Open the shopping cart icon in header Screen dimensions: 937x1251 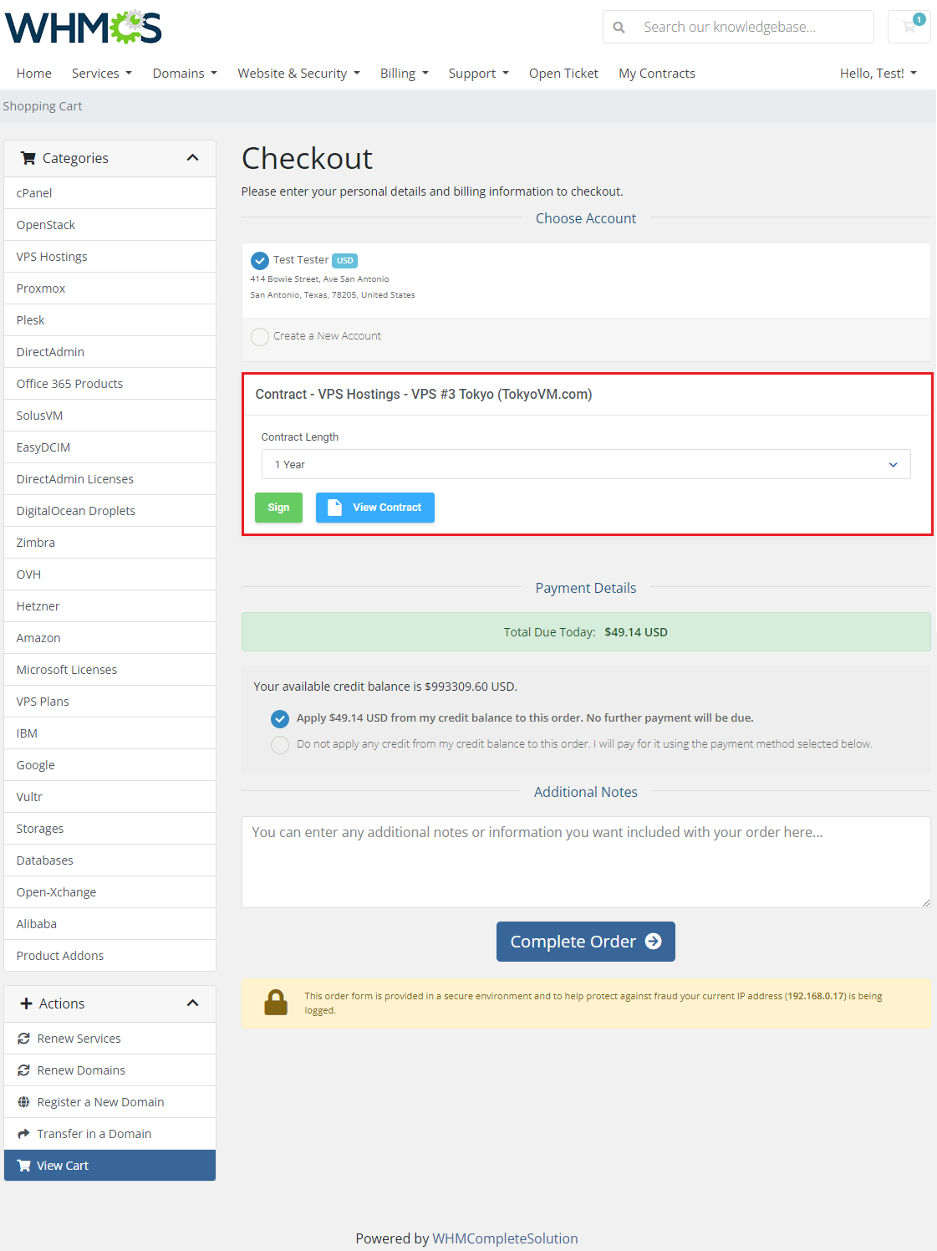click(x=909, y=27)
